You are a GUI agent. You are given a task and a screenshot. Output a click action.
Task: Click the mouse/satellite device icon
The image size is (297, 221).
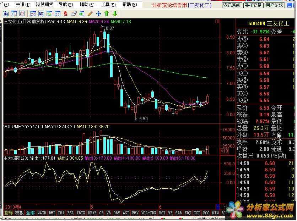[x=74, y=13]
